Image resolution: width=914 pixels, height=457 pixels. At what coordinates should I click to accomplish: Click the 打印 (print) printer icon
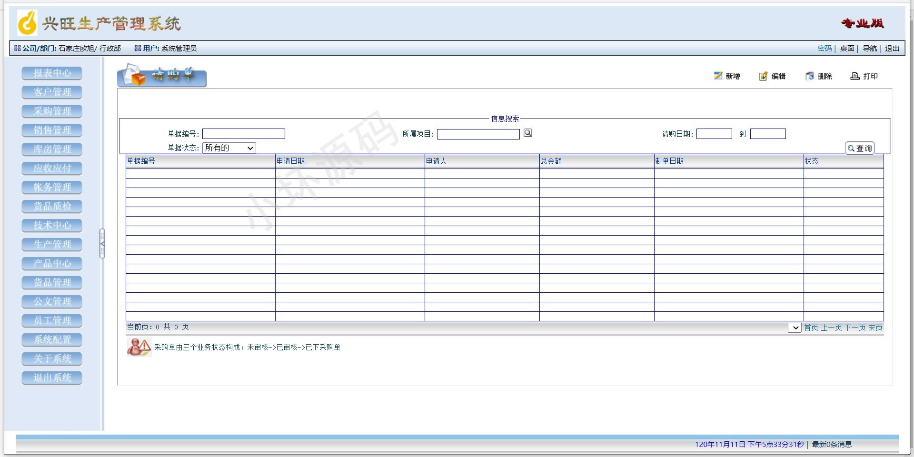[855, 76]
